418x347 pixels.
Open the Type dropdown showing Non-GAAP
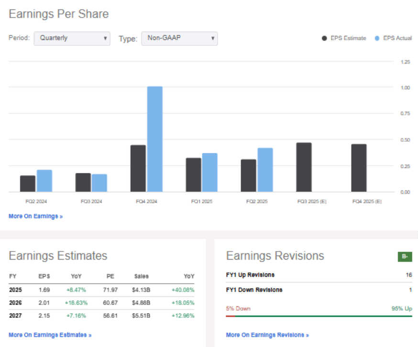coord(179,39)
